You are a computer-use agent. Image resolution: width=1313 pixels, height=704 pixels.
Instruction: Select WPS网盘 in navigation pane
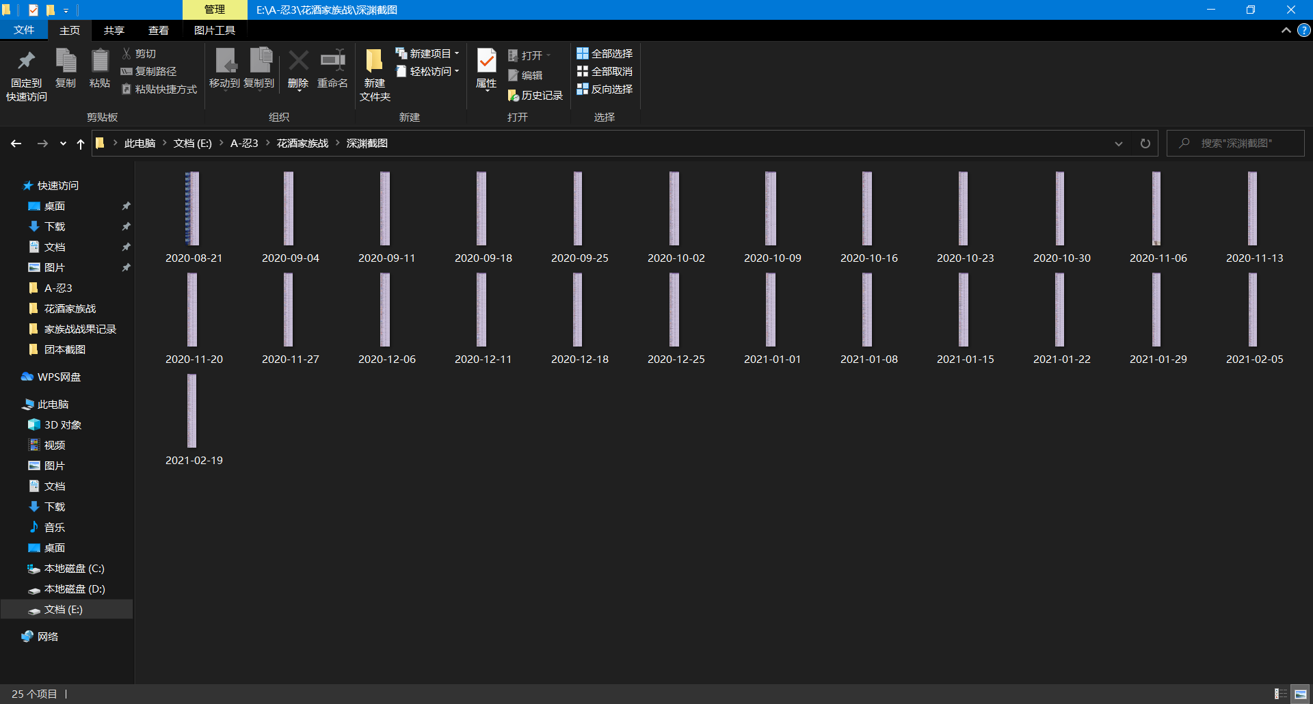coord(59,377)
